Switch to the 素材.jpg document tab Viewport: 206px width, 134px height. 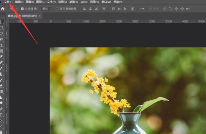22,16
